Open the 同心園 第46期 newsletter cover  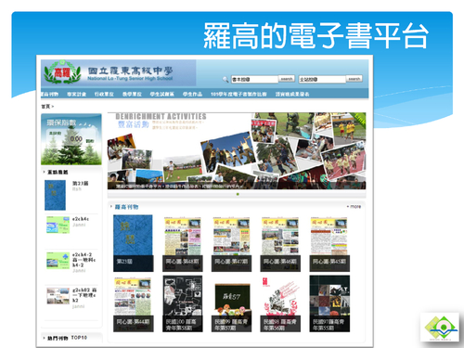point(280,244)
